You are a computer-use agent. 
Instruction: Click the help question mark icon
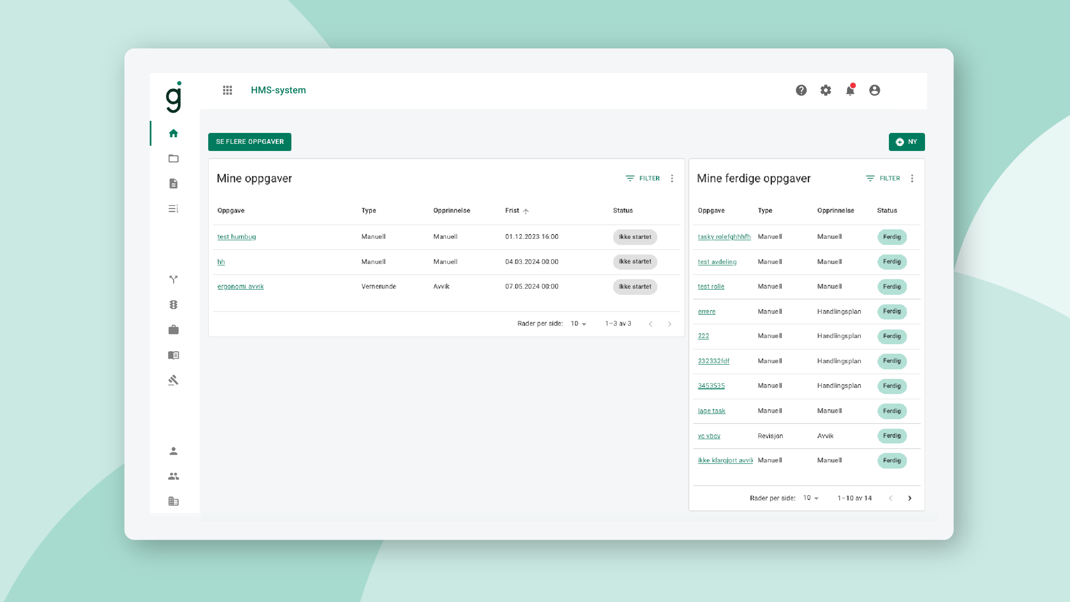(x=801, y=90)
